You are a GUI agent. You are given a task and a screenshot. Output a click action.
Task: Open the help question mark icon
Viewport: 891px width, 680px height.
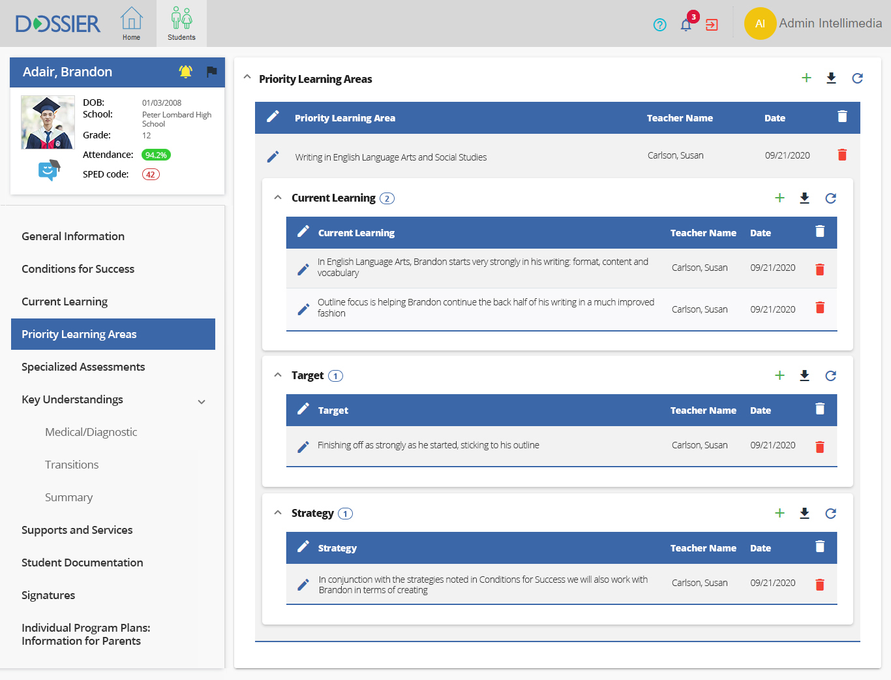659,25
